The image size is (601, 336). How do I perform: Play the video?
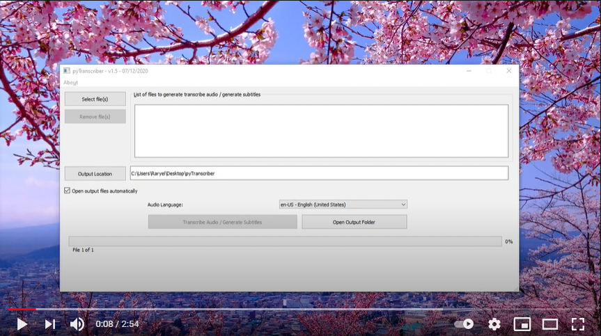pyautogui.click(x=22, y=324)
